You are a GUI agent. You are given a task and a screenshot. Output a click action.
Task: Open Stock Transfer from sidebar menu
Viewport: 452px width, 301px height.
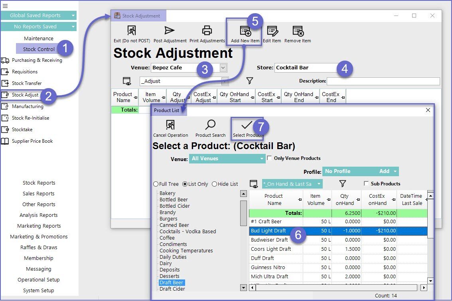tap(27, 83)
